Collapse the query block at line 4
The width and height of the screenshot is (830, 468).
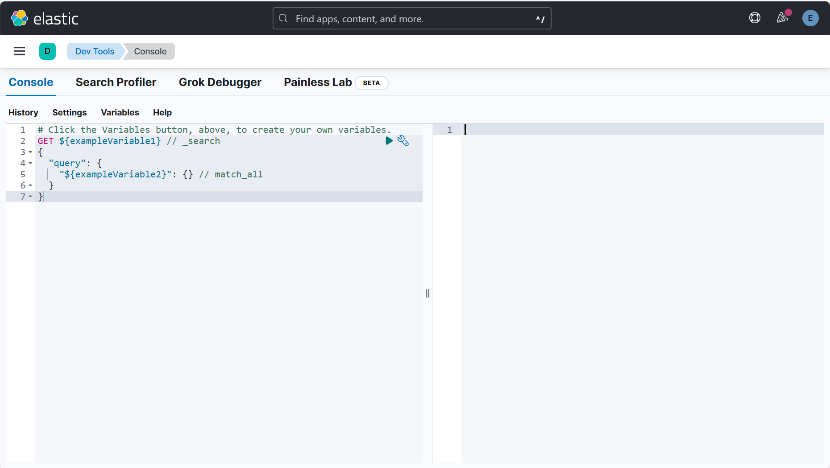tap(30, 163)
